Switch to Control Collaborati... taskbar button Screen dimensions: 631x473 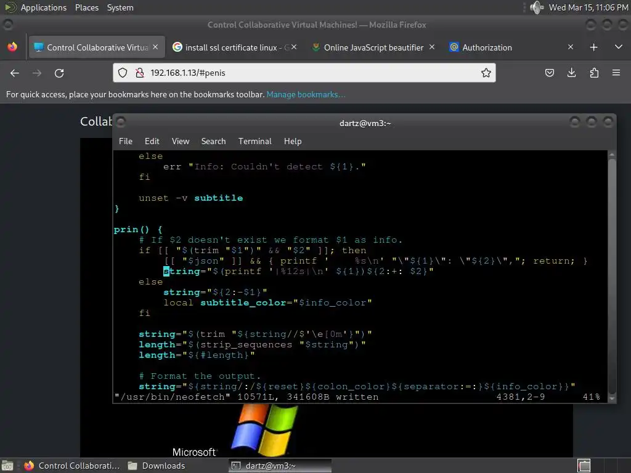pyautogui.click(x=72, y=466)
